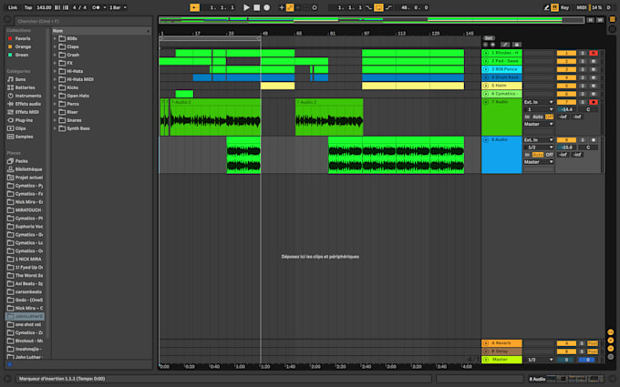Click the MIDI Arrangement Overdub plus icon
The width and height of the screenshot is (620, 387).
[x=282, y=7]
